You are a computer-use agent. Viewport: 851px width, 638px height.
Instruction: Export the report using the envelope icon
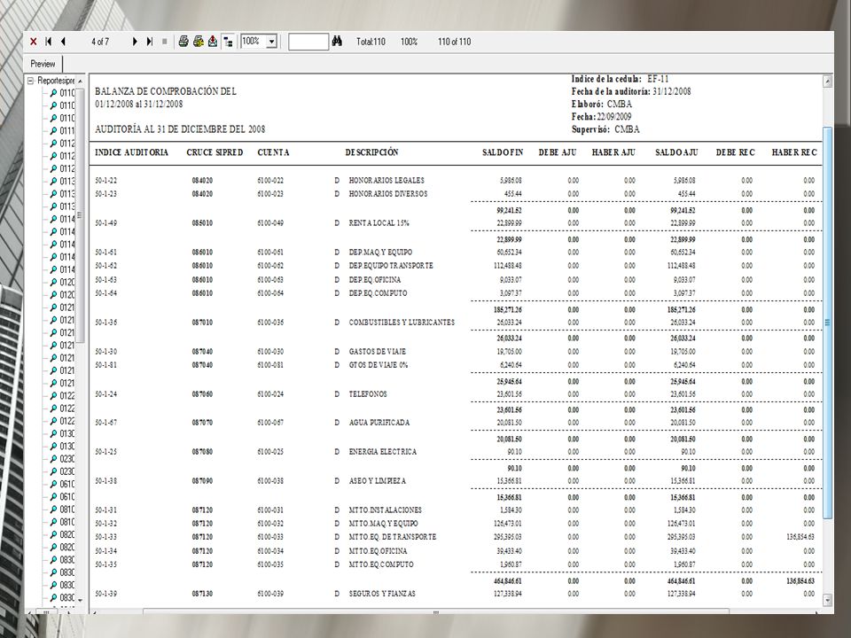[213, 42]
